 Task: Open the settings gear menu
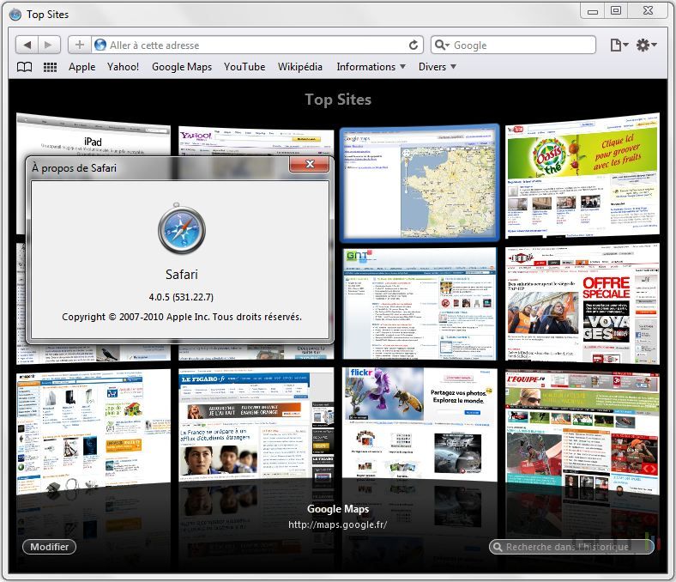coord(646,45)
